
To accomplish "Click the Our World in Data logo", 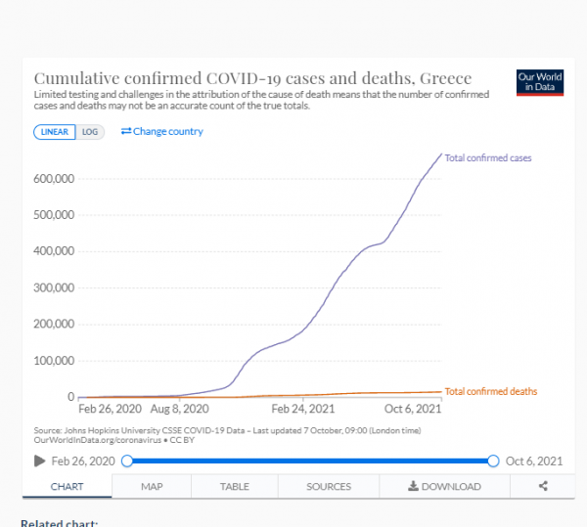I will (x=538, y=82).
